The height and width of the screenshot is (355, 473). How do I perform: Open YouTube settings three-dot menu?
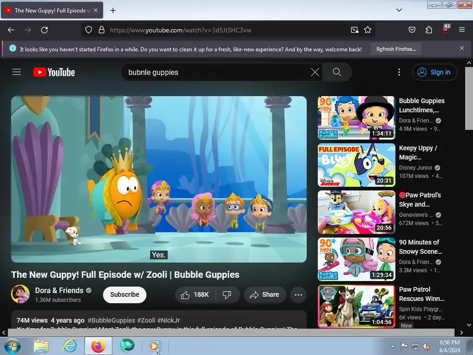coord(399,72)
